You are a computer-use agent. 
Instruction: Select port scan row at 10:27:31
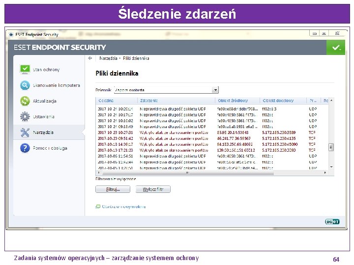click(212, 132)
